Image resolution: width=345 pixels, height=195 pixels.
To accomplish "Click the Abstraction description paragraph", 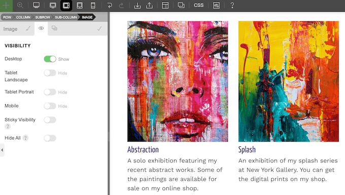I will [175, 174].
